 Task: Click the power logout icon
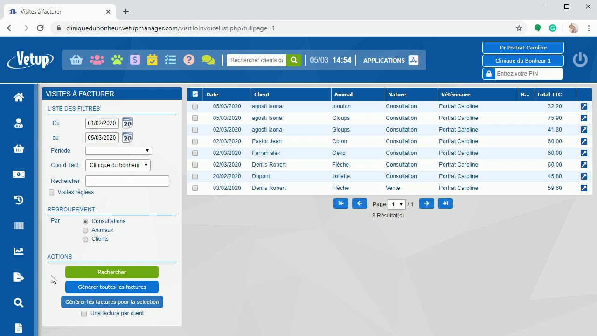[580, 60]
